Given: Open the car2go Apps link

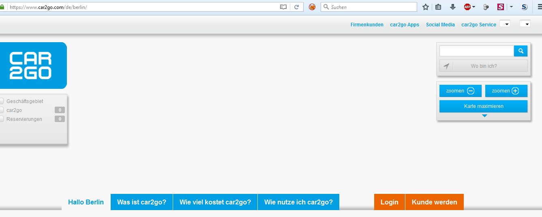Looking at the screenshot, I should click(x=405, y=25).
